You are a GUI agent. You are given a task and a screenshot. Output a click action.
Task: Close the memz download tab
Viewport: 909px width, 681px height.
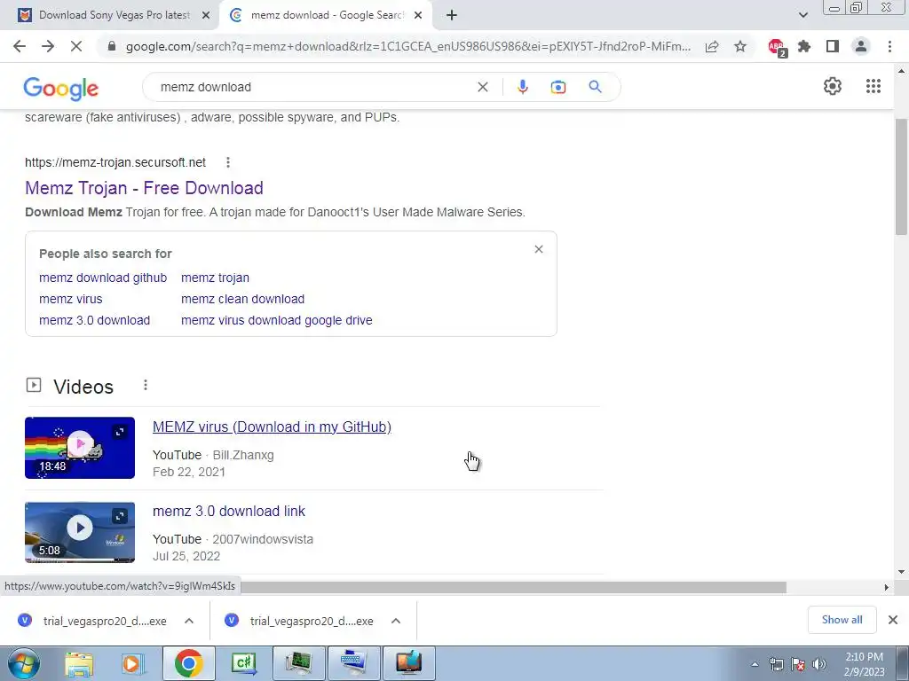coord(418,16)
